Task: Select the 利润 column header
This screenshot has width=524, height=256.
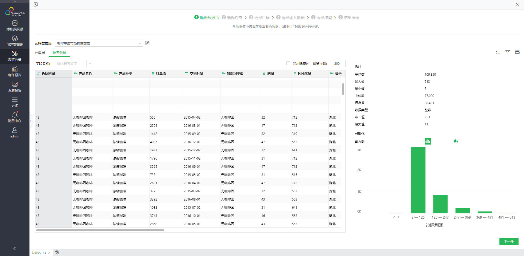Action: click(276, 73)
